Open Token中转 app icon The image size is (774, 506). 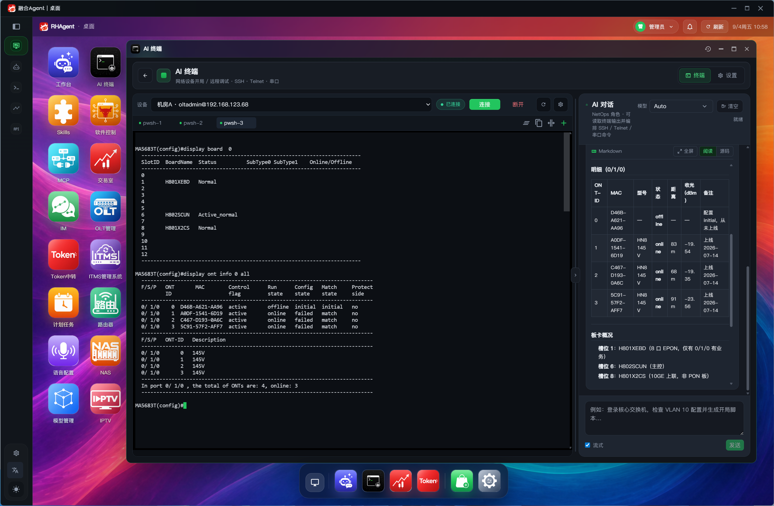click(63, 255)
